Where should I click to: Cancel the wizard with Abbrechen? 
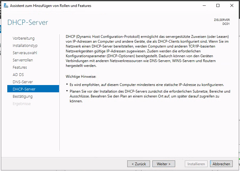pos(221,164)
